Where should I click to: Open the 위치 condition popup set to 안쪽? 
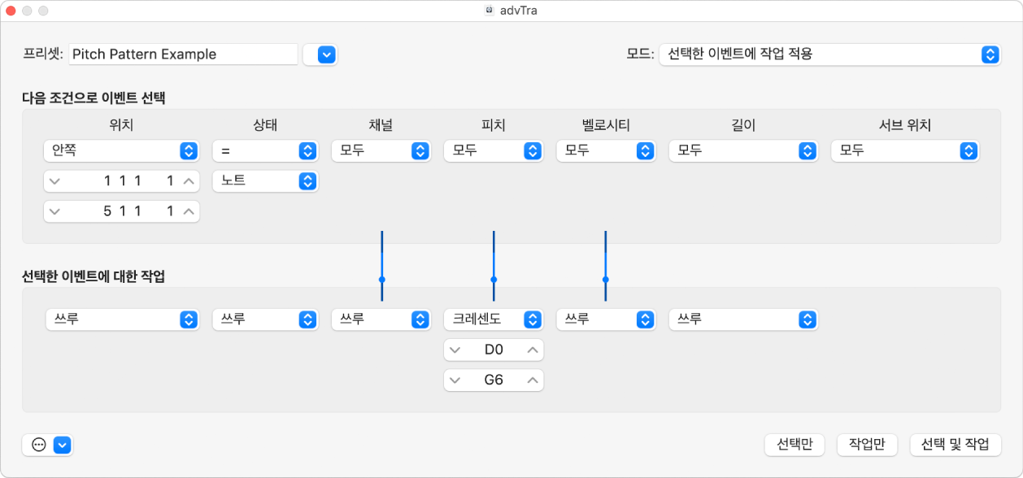coord(121,151)
